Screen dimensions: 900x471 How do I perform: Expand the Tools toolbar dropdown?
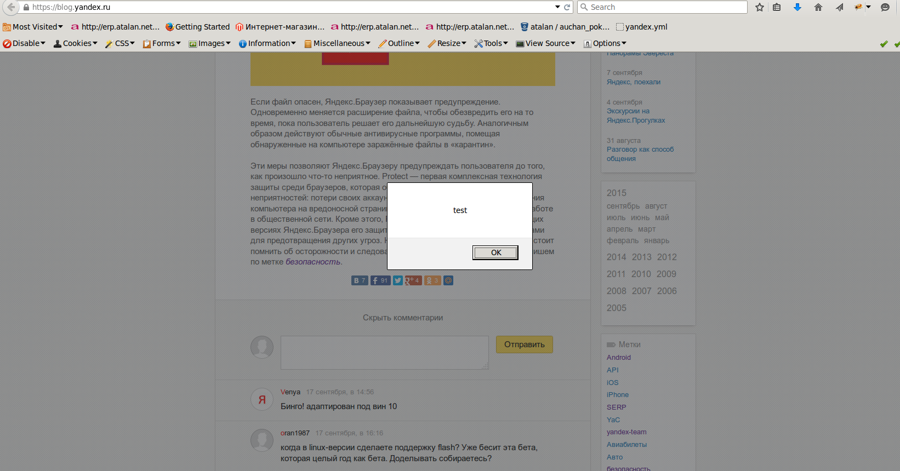click(491, 43)
